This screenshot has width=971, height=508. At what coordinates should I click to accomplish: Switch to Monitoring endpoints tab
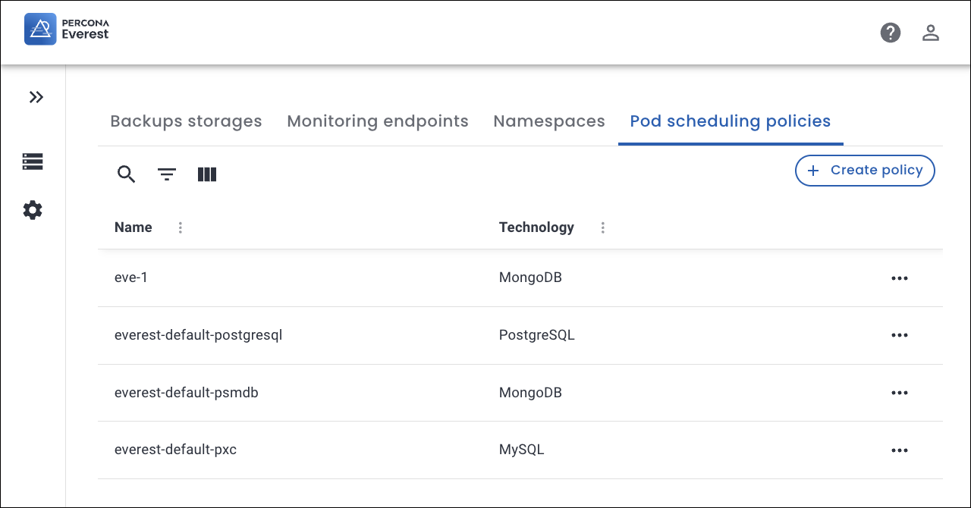click(378, 121)
